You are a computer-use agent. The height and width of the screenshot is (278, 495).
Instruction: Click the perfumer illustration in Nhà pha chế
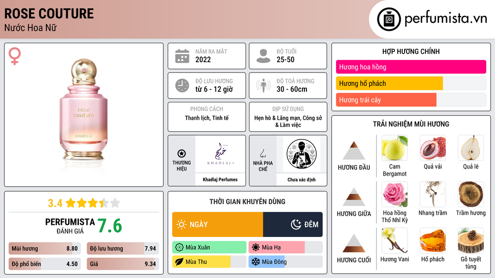tap(302, 154)
